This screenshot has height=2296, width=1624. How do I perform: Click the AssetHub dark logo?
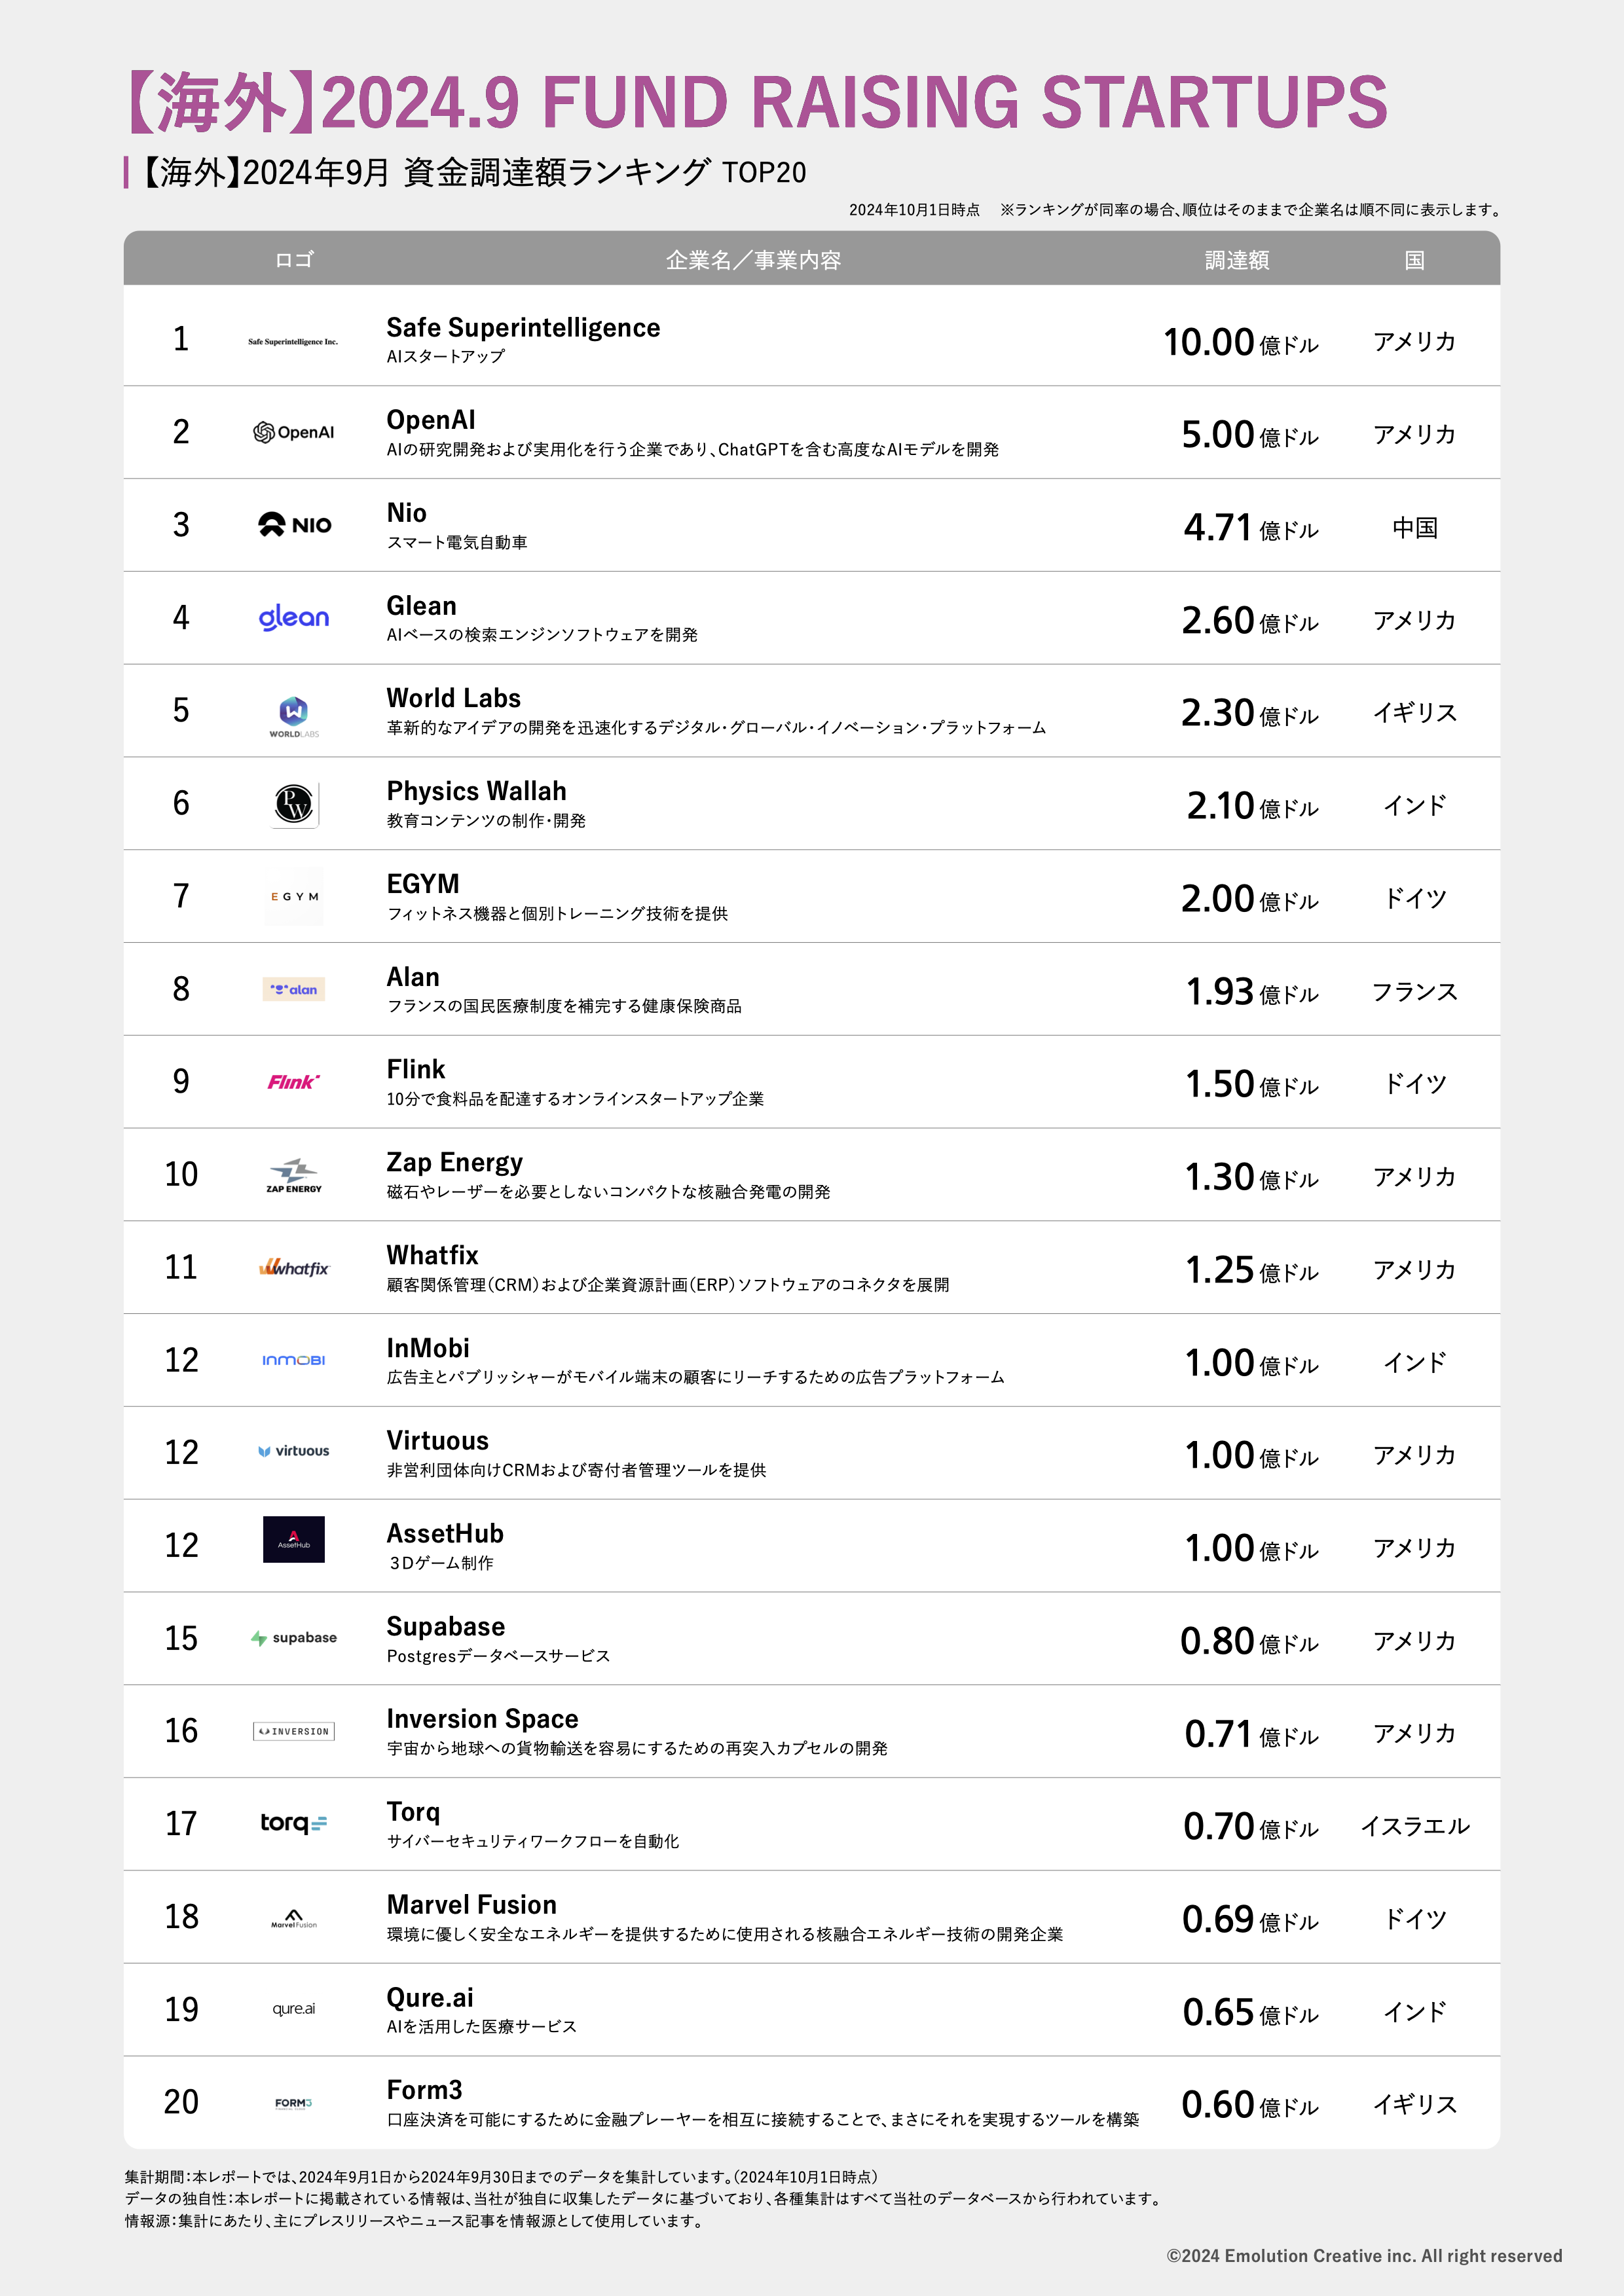point(293,1539)
